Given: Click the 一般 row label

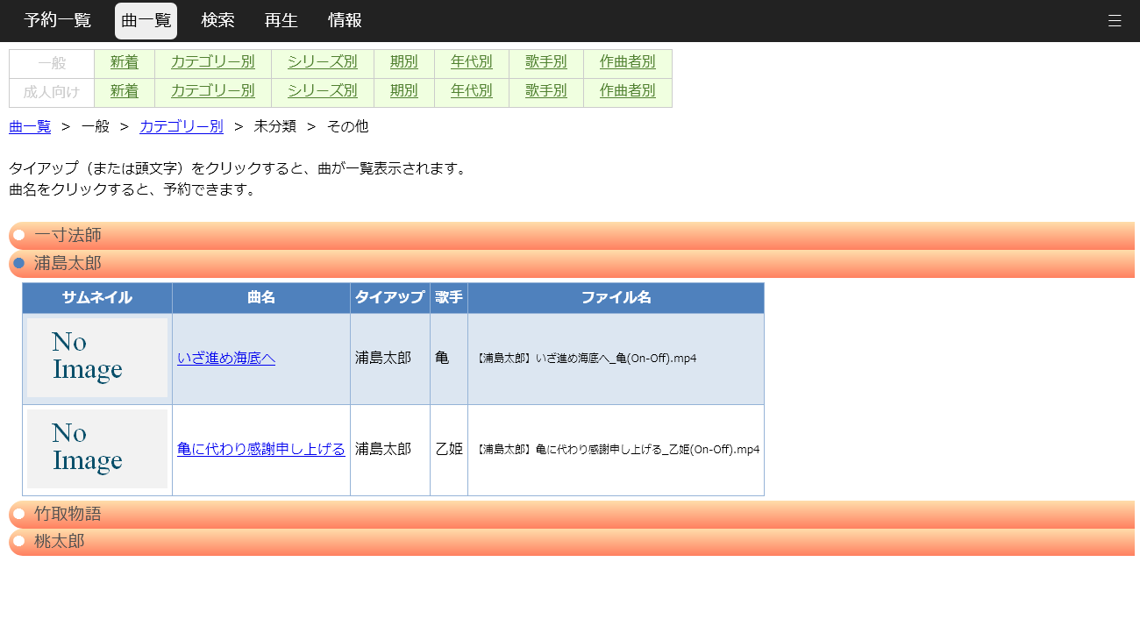Looking at the screenshot, I should point(52,63).
